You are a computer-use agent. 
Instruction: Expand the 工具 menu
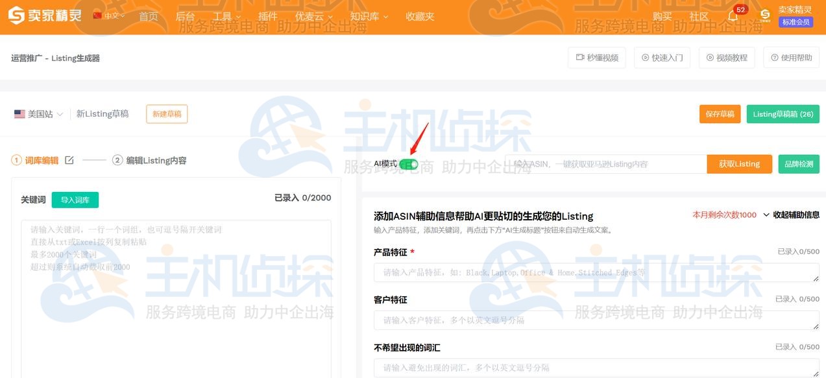point(226,16)
